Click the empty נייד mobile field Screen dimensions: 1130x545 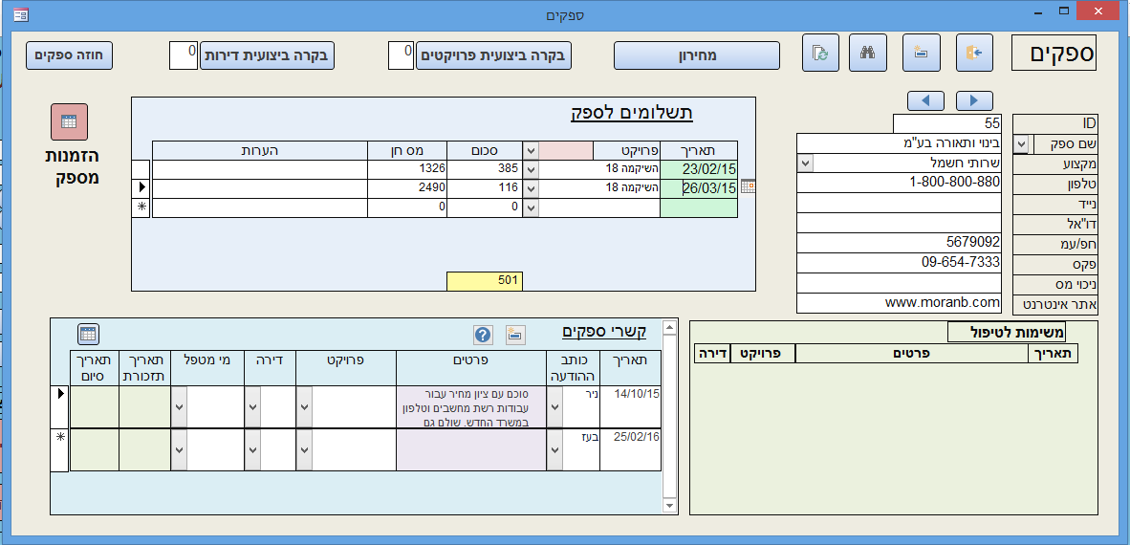[x=901, y=203]
